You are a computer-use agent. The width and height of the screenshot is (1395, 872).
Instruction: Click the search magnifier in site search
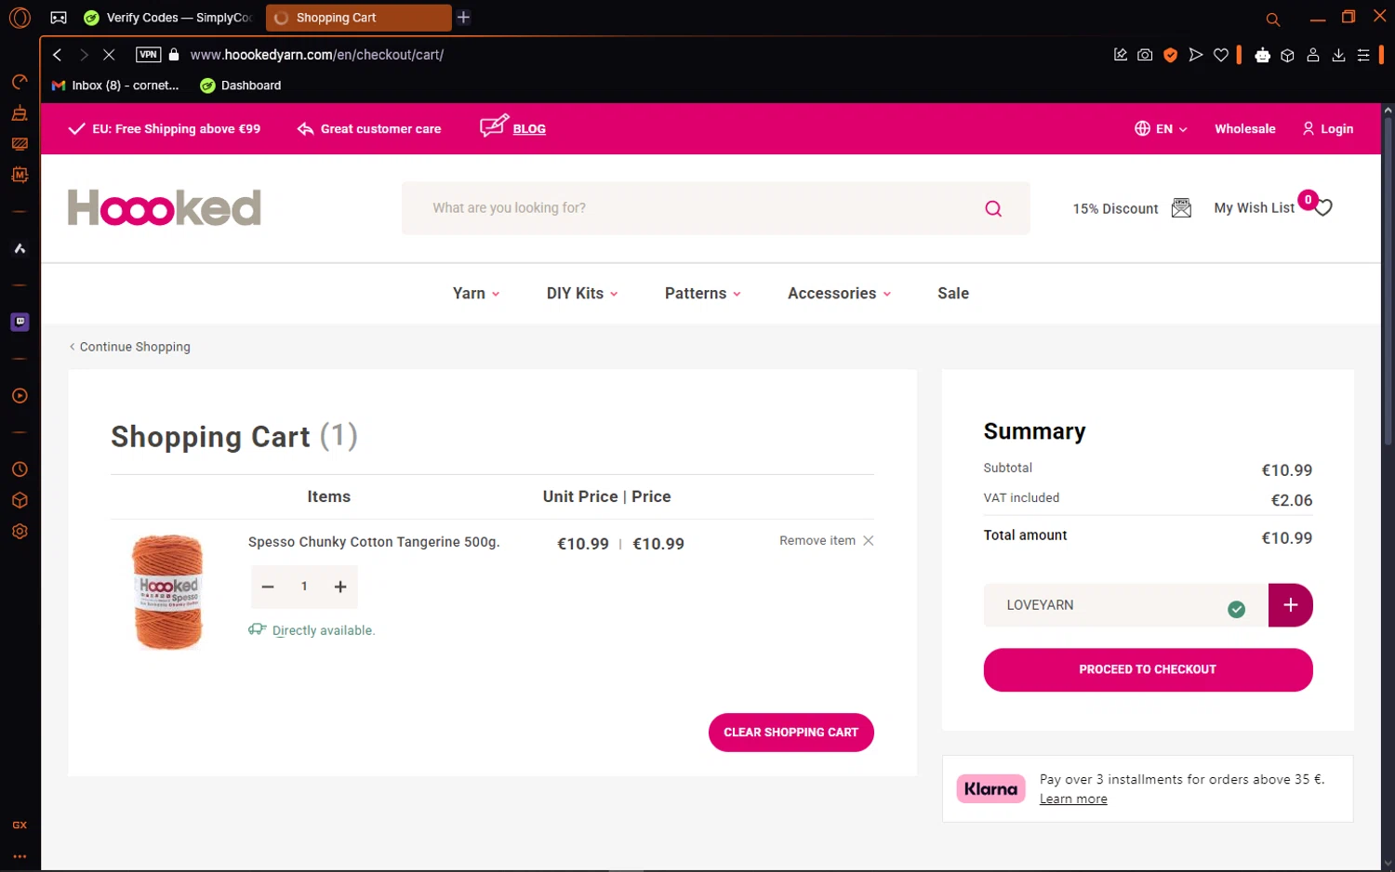tap(993, 208)
